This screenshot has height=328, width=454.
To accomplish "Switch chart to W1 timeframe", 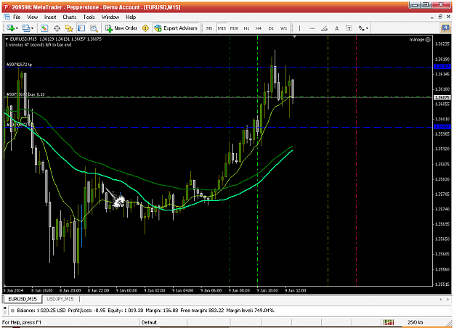I will pyautogui.click(x=283, y=28).
